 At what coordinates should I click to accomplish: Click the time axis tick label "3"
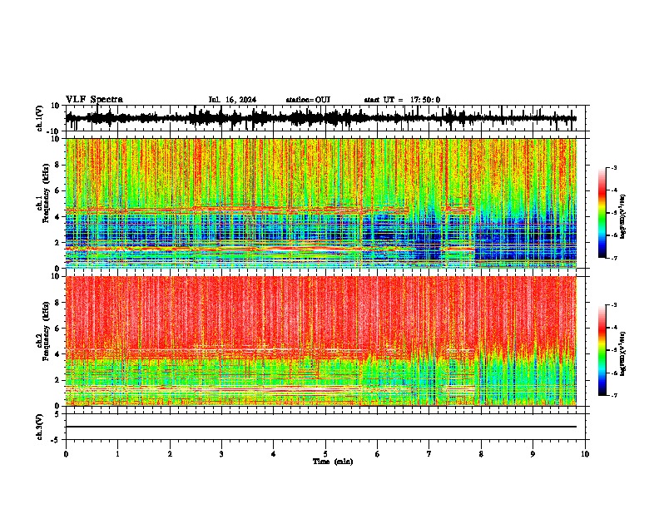coord(221,454)
